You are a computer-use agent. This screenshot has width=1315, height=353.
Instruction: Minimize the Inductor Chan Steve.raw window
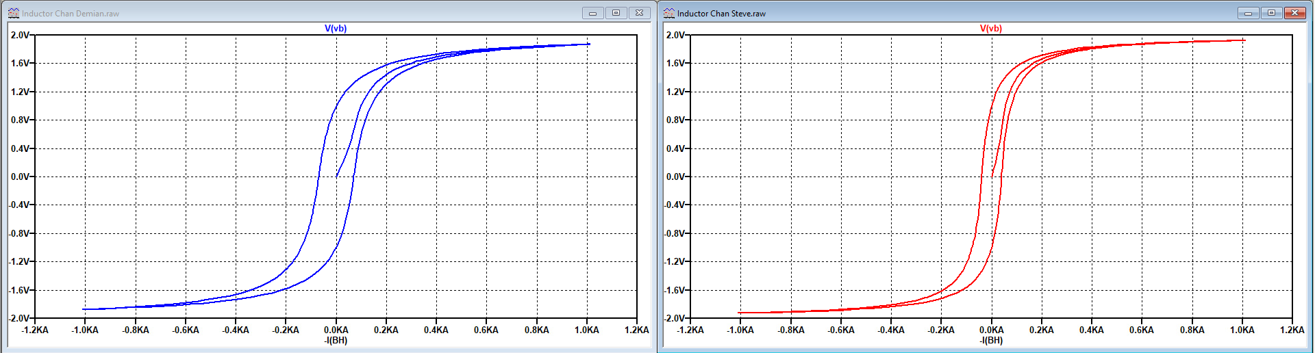1249,13
